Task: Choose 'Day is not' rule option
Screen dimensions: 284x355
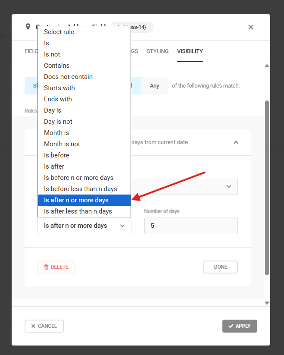Action: point(84,122)
